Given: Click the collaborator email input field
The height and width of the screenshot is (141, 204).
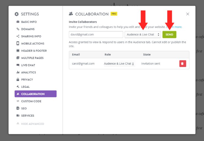Looking at the screenshot, I should (x=96, y=35).
